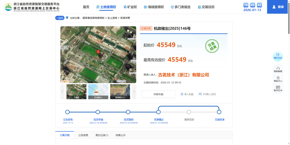Click the red map marker on satellite image
This screenshot has width=290, height=145.
pyautogui.click(x=98, y=52)
